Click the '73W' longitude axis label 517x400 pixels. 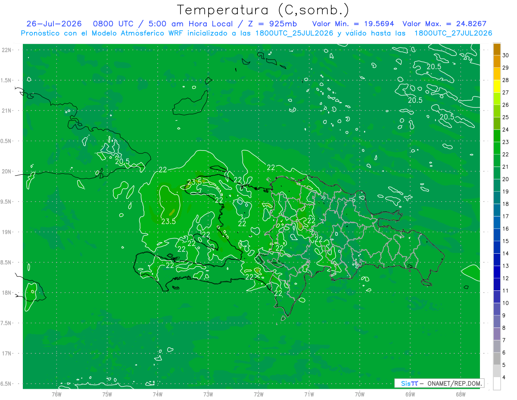tap(208, 394)
